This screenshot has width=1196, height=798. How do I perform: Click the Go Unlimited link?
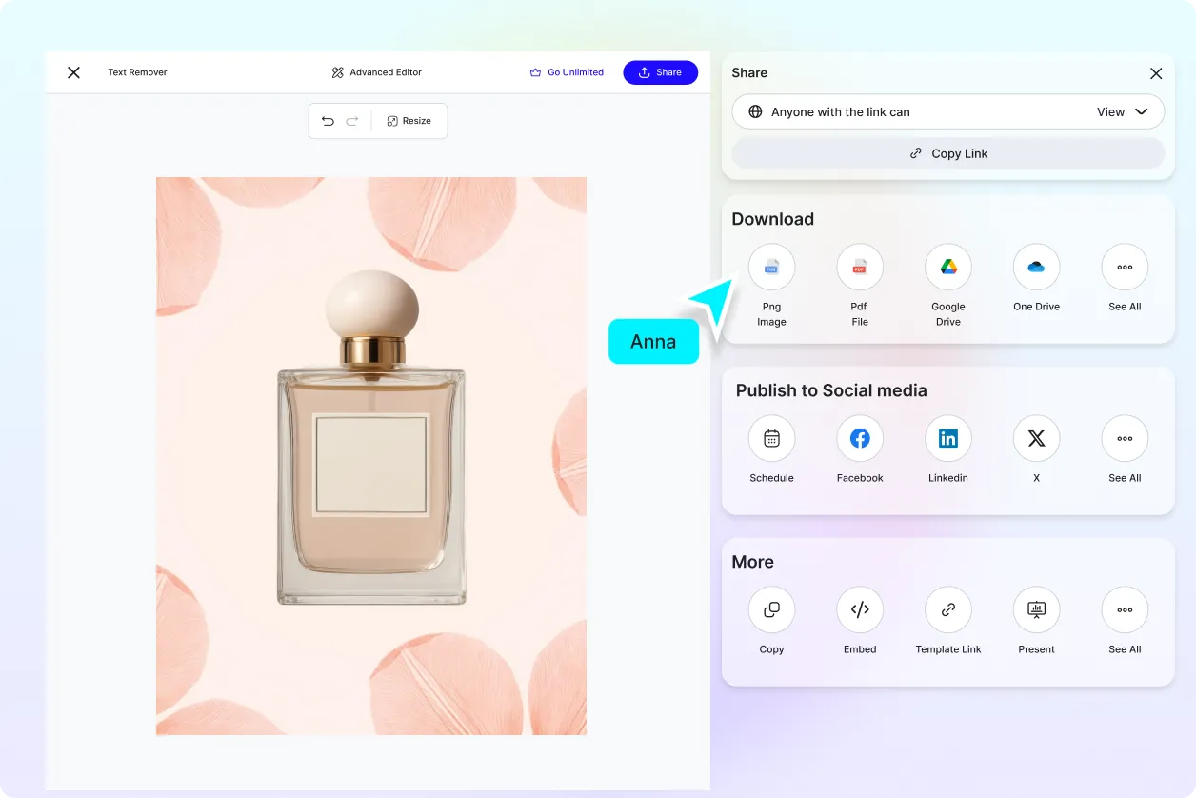click(567, 71)
